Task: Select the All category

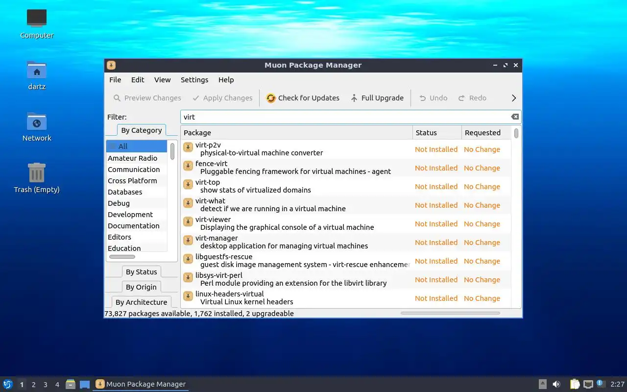Action: point(137,146)
